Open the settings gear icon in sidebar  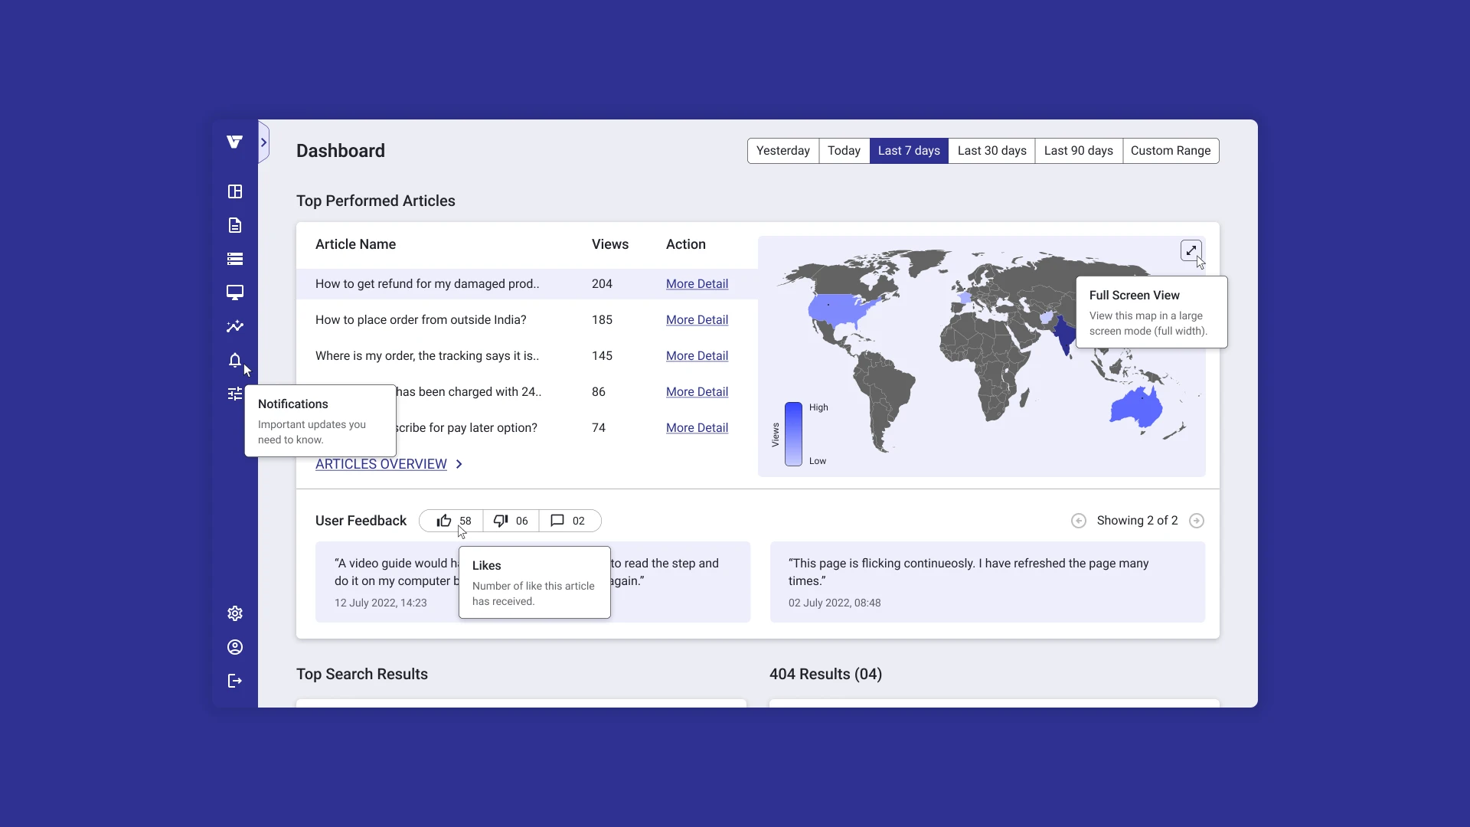pyautogui.click(x=235, y=613)
